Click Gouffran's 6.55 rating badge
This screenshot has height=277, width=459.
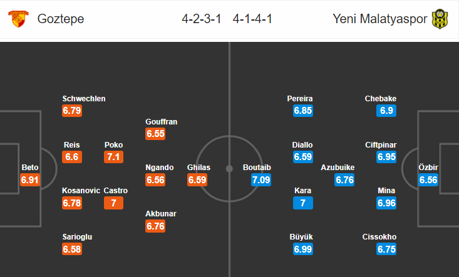[x=155, y=134]
